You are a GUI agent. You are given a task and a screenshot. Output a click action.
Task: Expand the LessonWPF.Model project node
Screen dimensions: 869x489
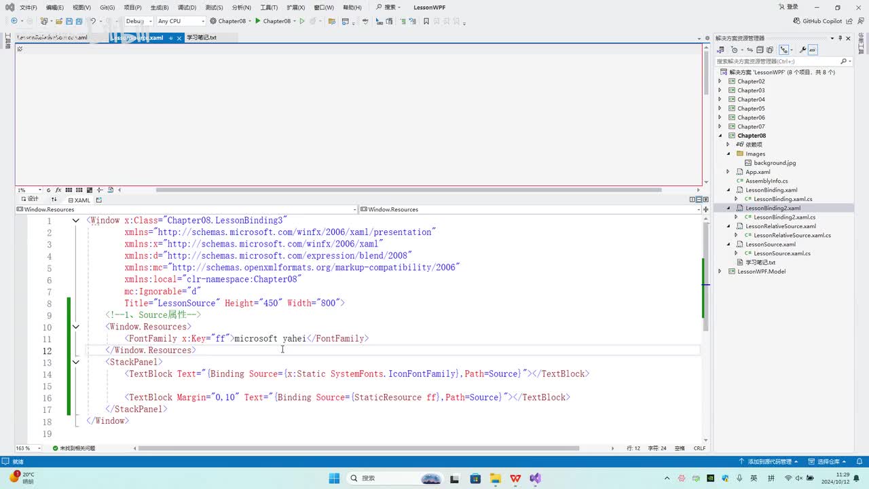coord(720,272)
